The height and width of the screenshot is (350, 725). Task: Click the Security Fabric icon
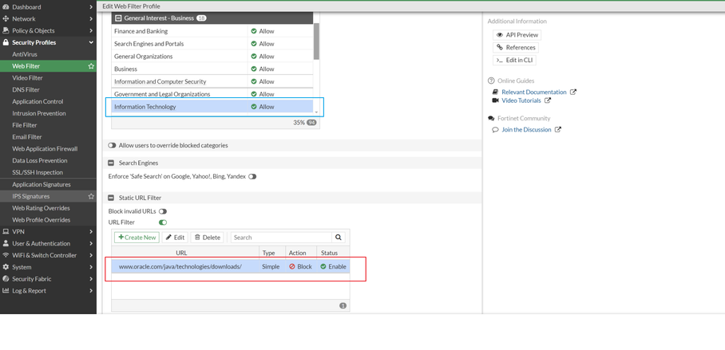[x=6, y=279]
